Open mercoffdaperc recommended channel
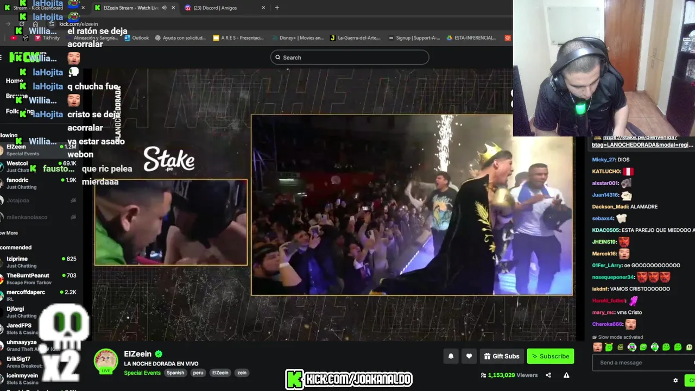Image resolution: width=695 pixels, height=391 pixels. pyautogui.click(x=39, y=295)
